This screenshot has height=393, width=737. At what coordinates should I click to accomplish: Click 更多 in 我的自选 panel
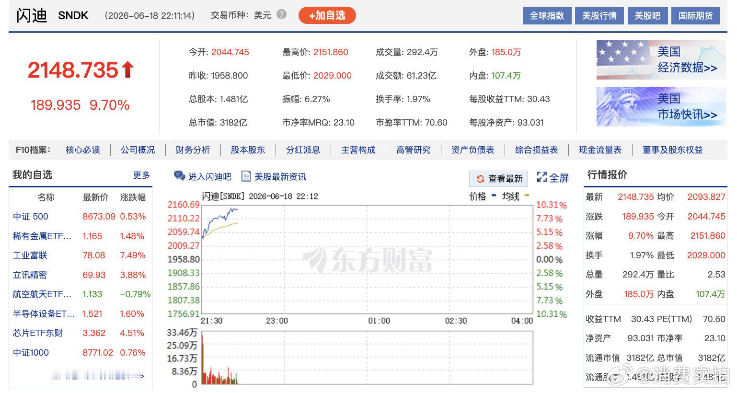coord(141,175)
